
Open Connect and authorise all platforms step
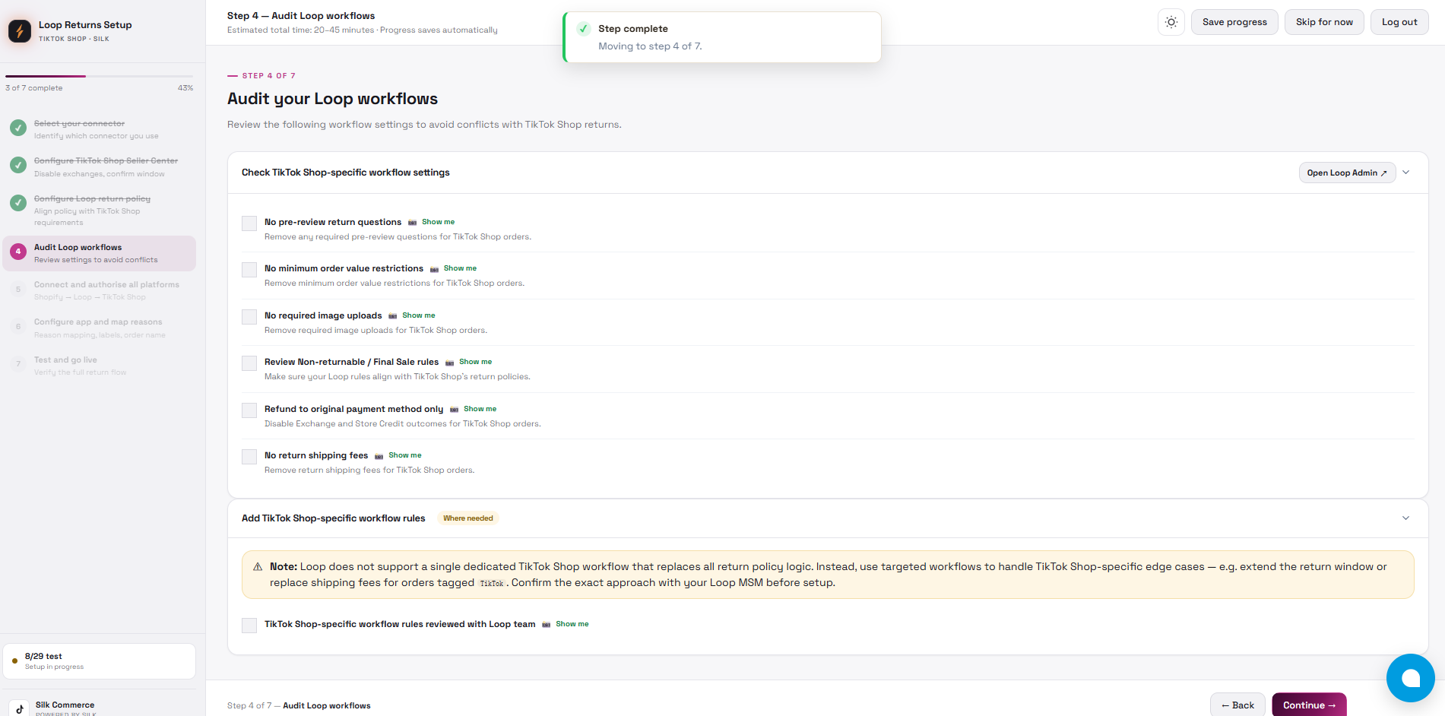[100, 290]
